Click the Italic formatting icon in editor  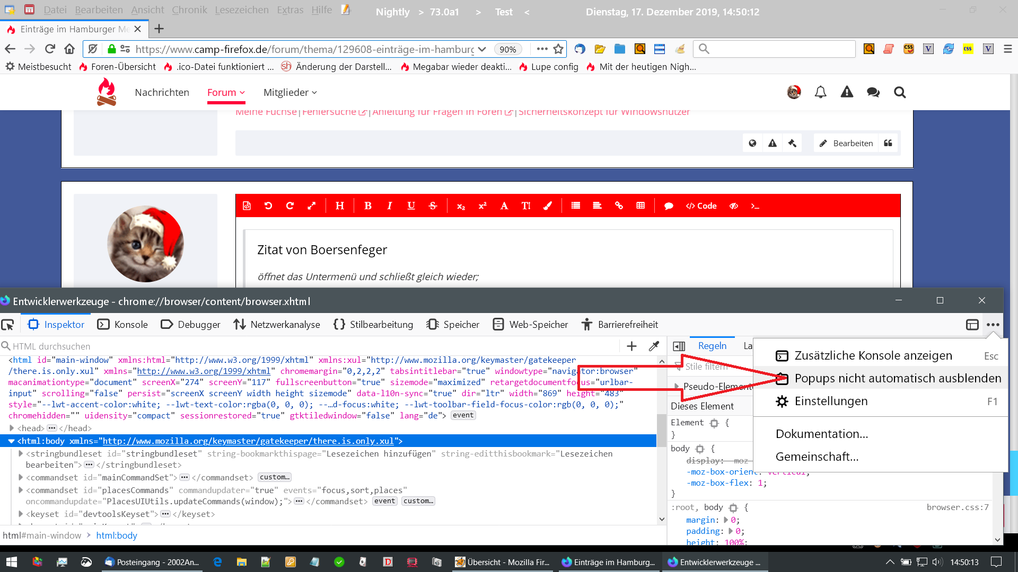click(390, 206)
